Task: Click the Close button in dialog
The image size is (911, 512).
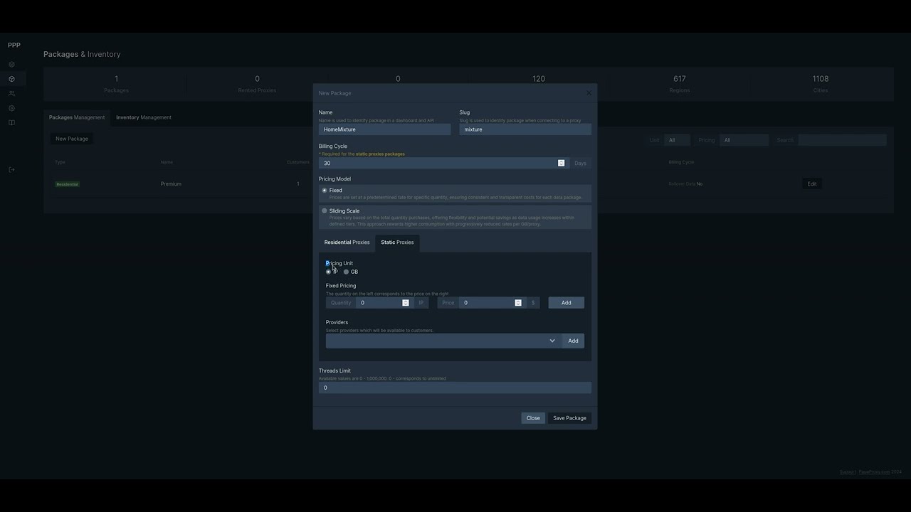Action: point(533,418)
